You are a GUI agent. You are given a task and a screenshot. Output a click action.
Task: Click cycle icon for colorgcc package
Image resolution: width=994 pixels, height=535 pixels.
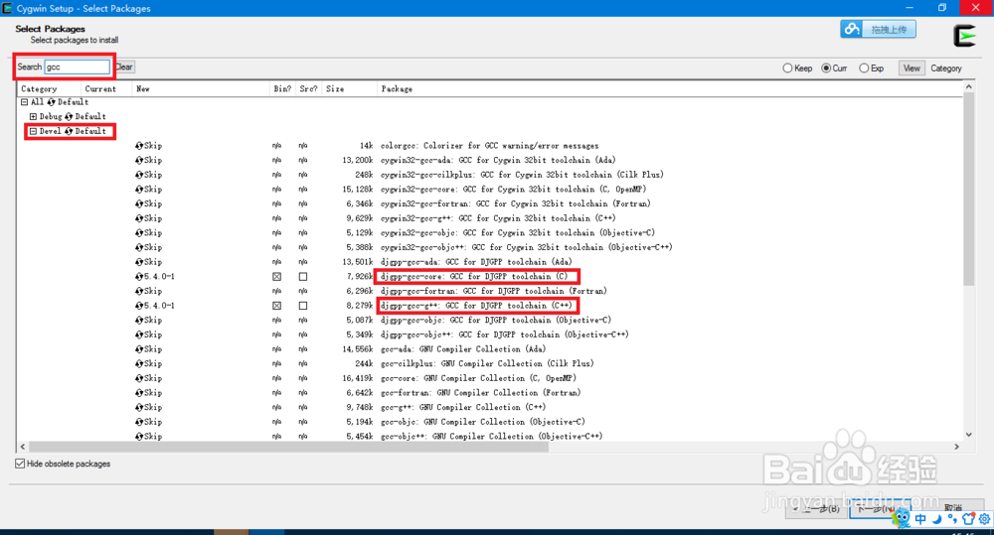coord(139,146)
